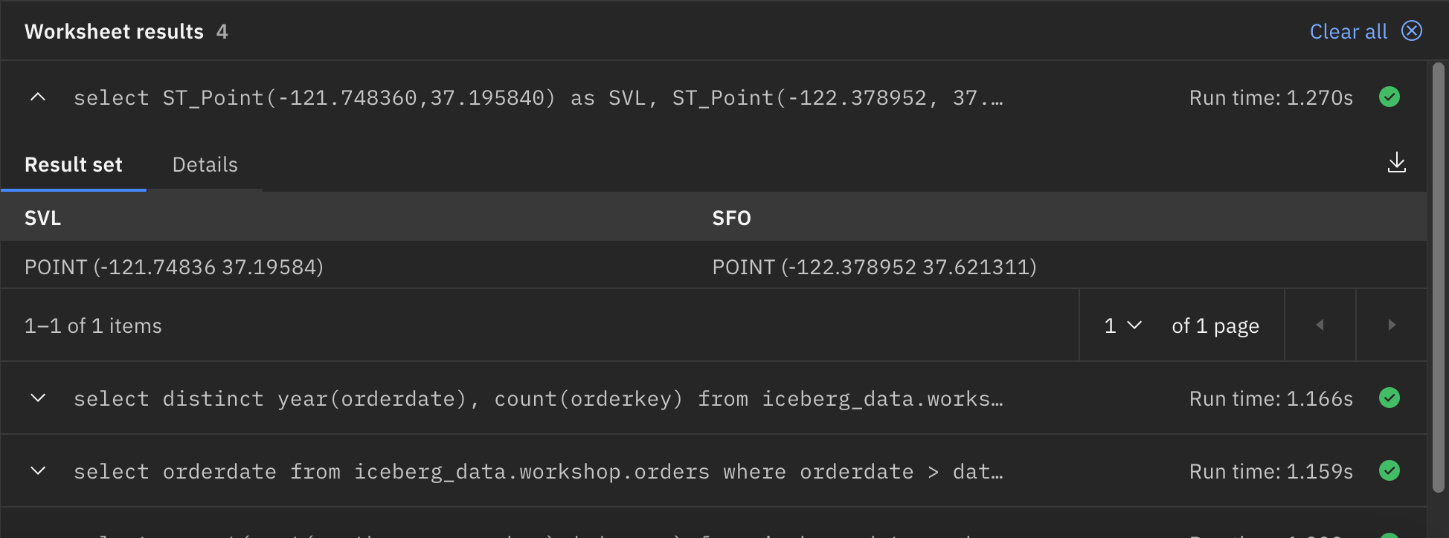Open the Result set tab
This screenshot has width=1449, height=538.
tap(73, 164)
